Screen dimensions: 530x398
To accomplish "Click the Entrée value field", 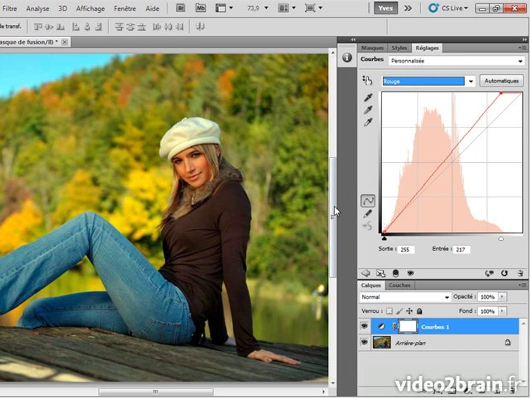I will 462,249.
